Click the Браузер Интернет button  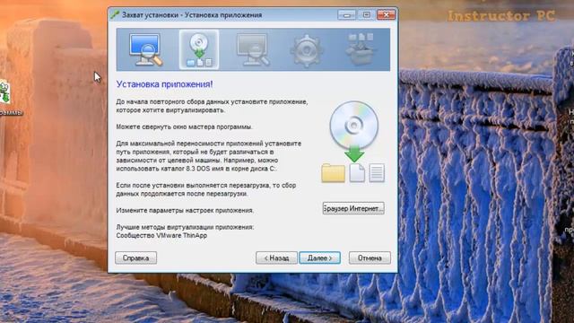pyautogui.click(x=353, y=208)
